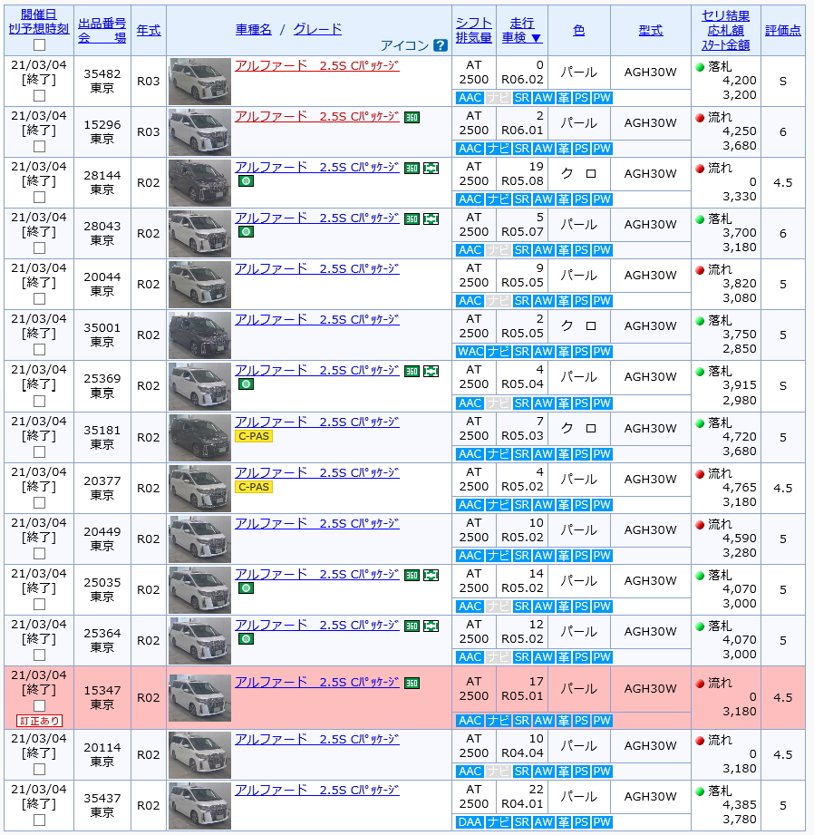Check the checkbox for lot 35437
Viewport: 814px width, 835px height.
tap(39, 820)
